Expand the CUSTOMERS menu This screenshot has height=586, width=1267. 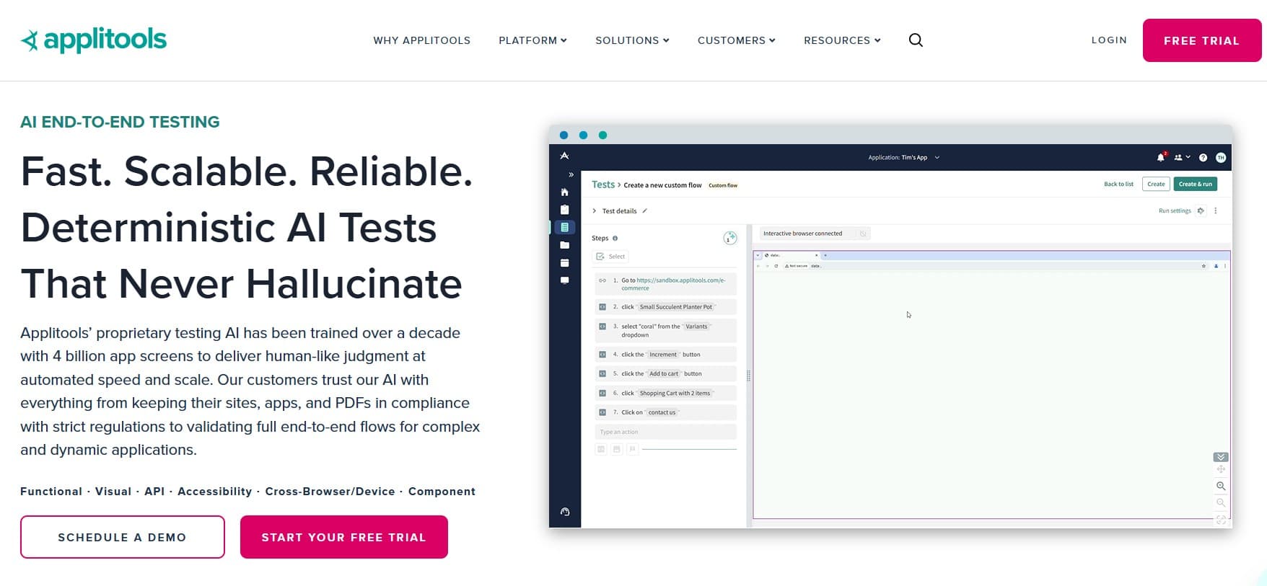[736, 40]
